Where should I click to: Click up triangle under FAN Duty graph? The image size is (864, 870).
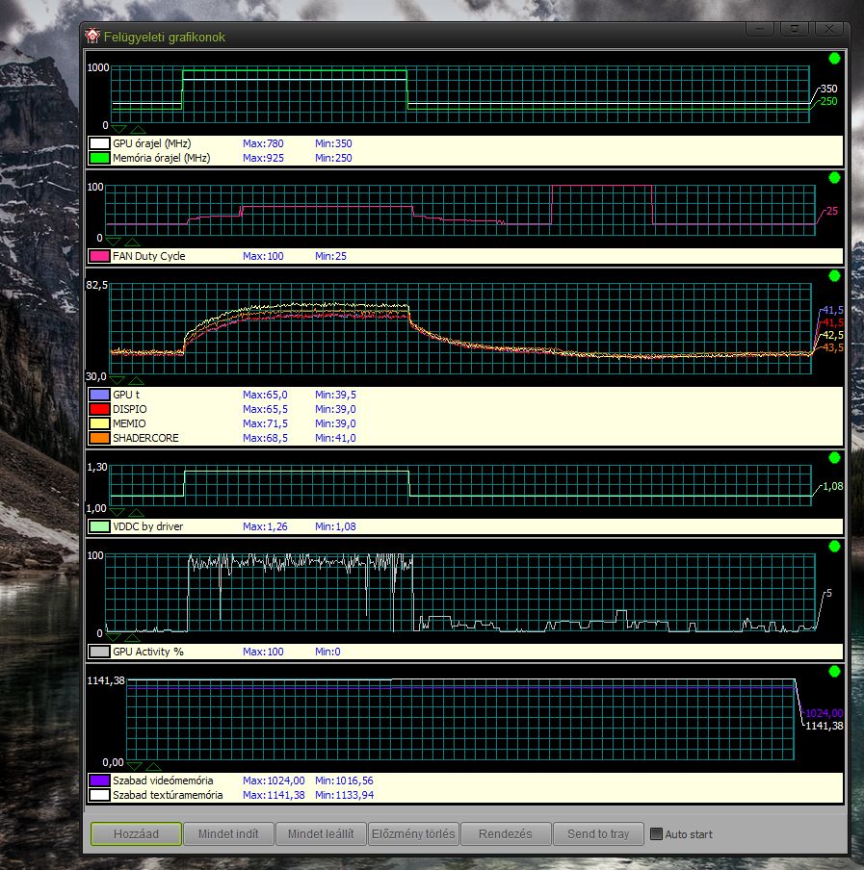tap(132, 242)
